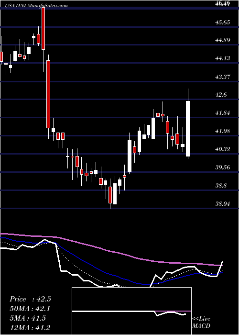Select the 43.37 price axis label
The height and width of the screenshot is (335, 239).
pos(223,77)
